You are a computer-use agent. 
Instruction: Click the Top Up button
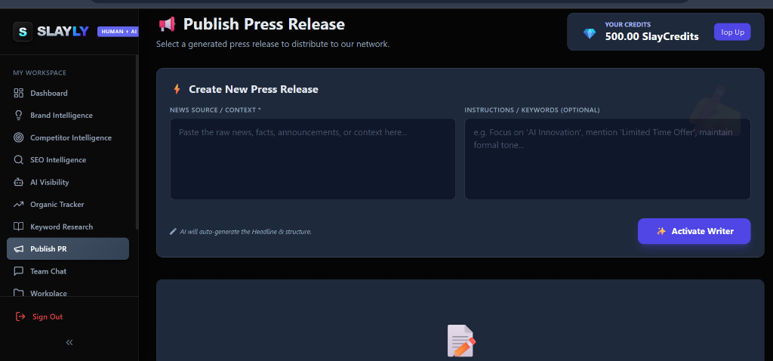(x=731, y=32)
